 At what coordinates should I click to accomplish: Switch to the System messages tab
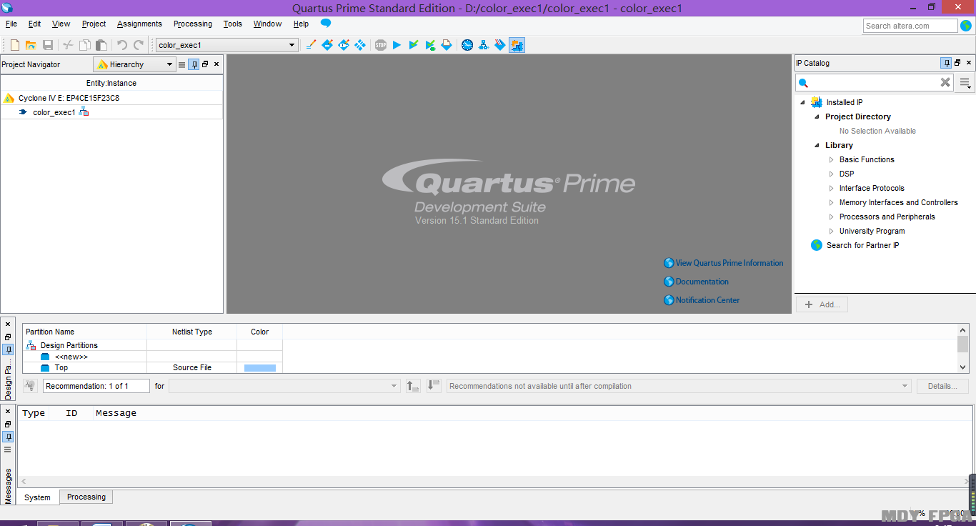click(x=37, y=497)
